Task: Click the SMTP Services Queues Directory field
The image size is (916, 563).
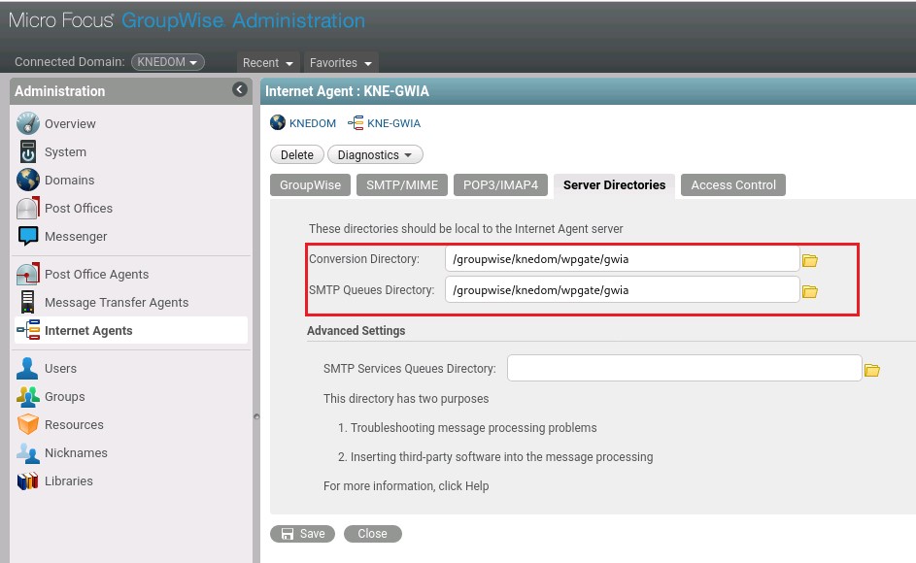Action: (684, 368)
